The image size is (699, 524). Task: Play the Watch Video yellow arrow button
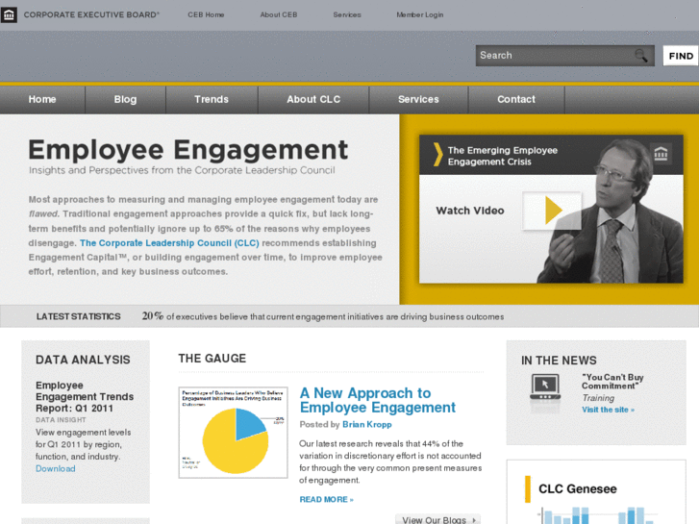pyautogui.click(x=552, y=211)
